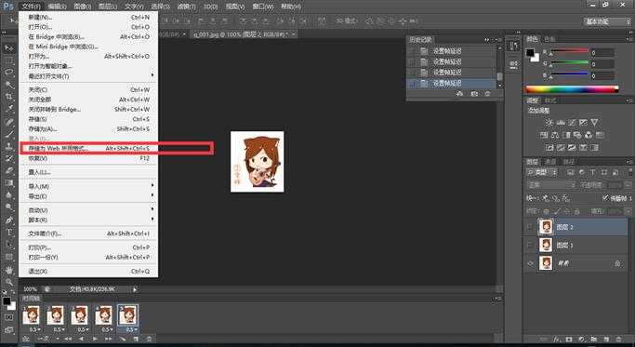Create a new layer icon
Image resolution: width=635 pixels, height=347 pixels.
[606, 339]
